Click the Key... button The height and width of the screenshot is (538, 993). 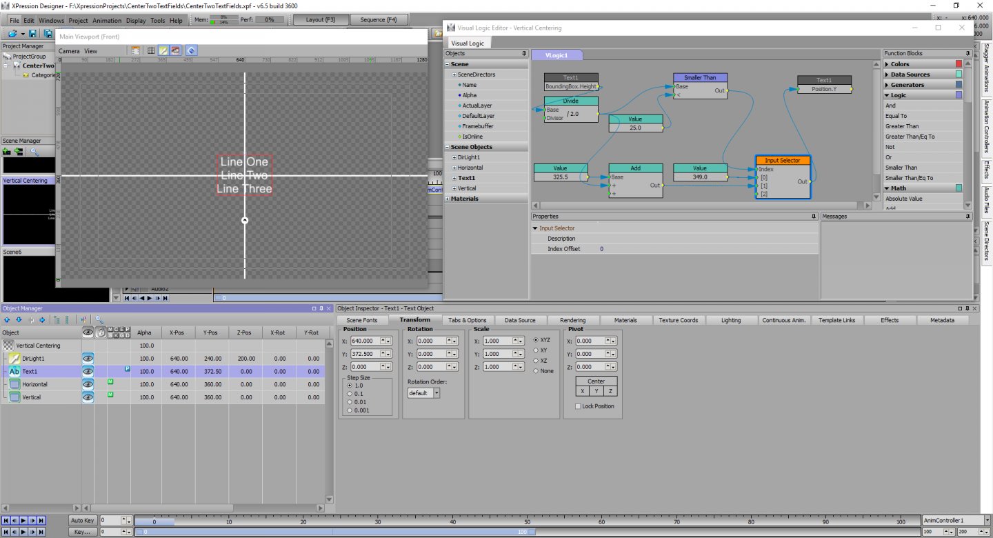(82, 532)
